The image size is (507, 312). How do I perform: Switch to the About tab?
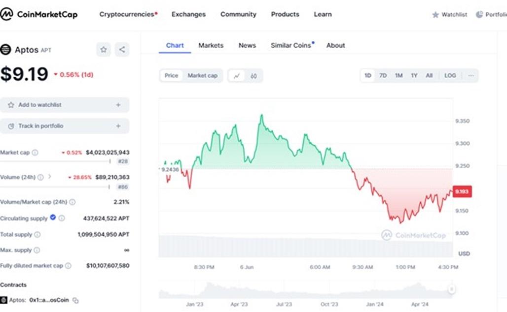336,45
